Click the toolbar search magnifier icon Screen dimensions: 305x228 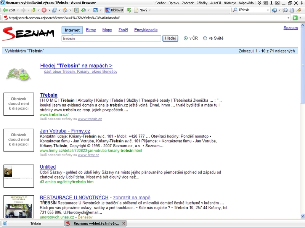235,10
